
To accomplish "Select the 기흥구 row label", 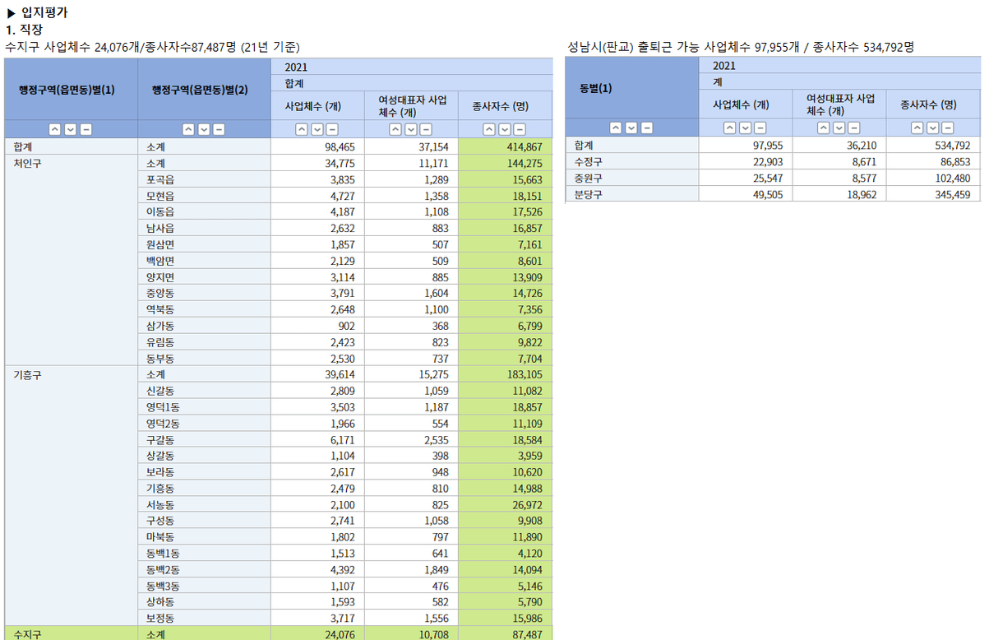I will pos(27,374).
